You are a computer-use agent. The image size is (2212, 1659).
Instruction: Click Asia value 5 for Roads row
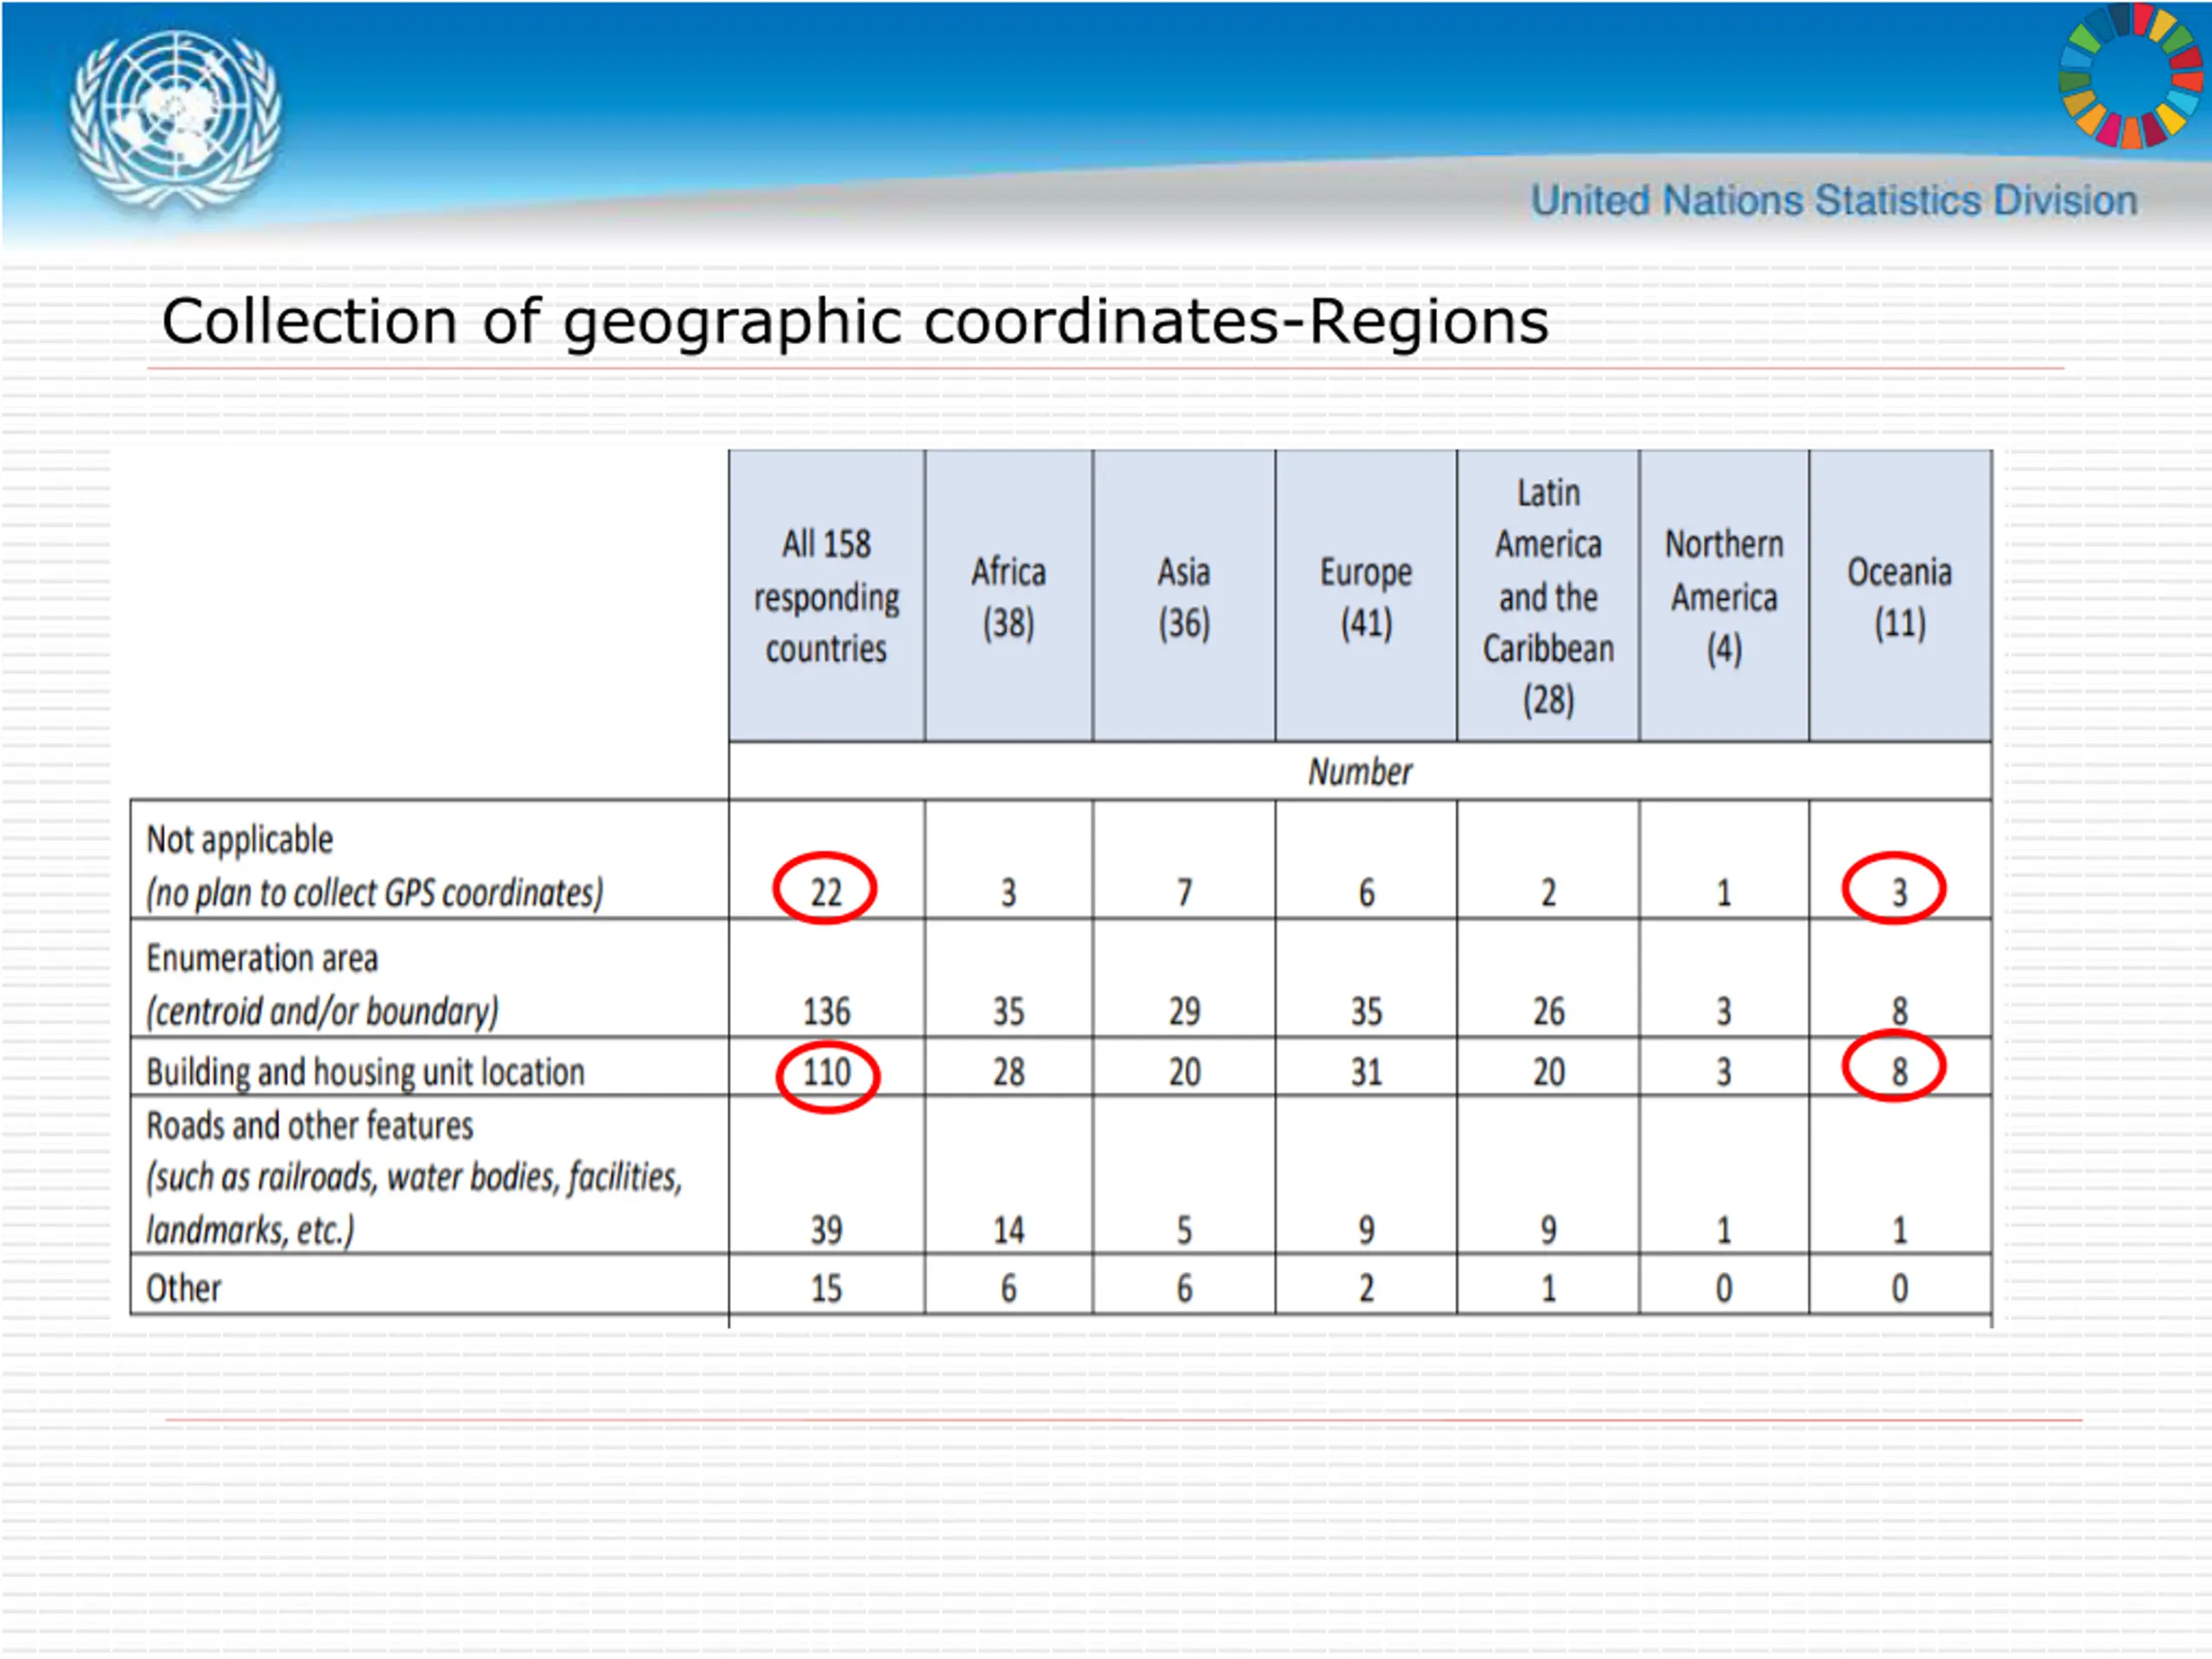tap(1184, 1229)
